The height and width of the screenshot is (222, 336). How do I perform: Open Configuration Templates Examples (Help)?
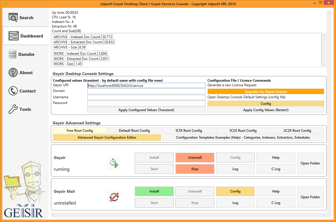[x=243, y=137]
